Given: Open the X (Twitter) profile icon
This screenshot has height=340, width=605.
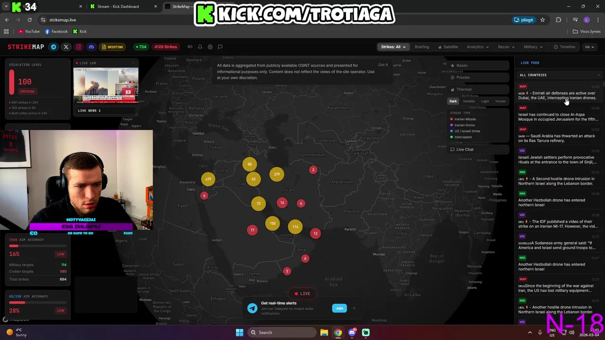Looking at the screenshot, I should 66,47.
